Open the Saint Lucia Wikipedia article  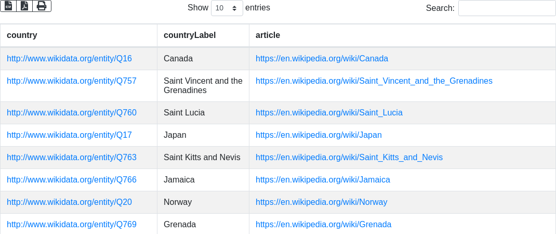329,113
